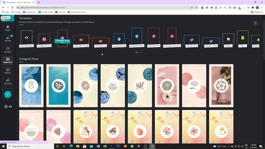Reload the page in Chrome

pyautogui.click(x=12, y=7)
